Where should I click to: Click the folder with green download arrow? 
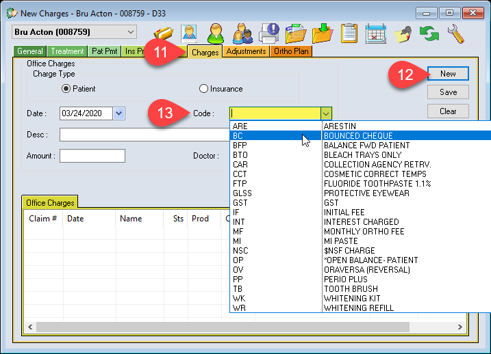point(323,33)
